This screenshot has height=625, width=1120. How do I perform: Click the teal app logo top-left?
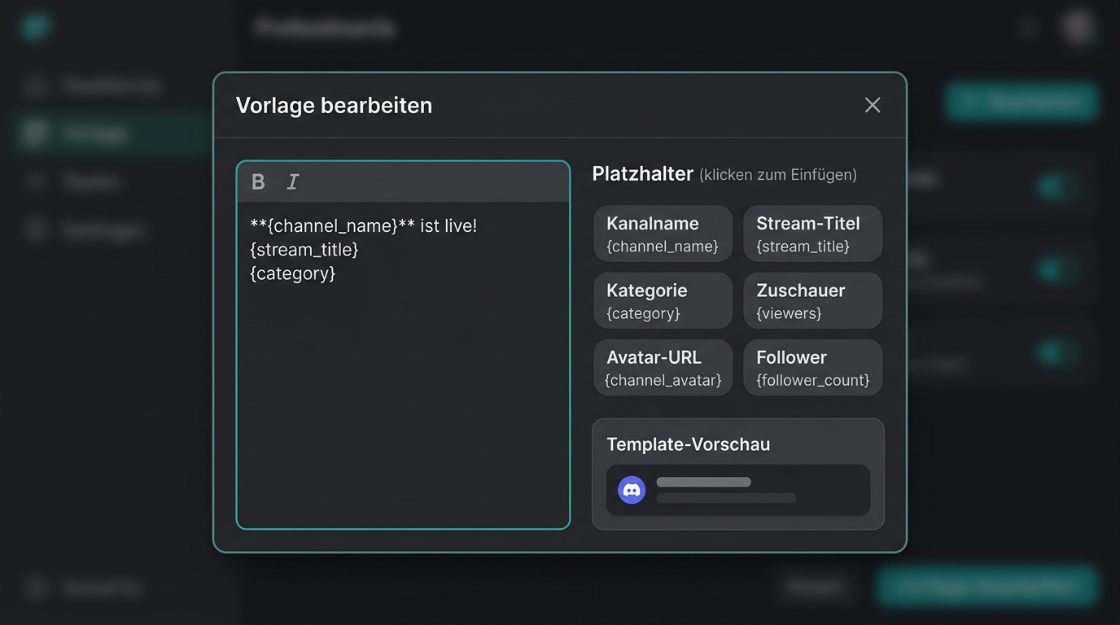(x=34, y=26)
